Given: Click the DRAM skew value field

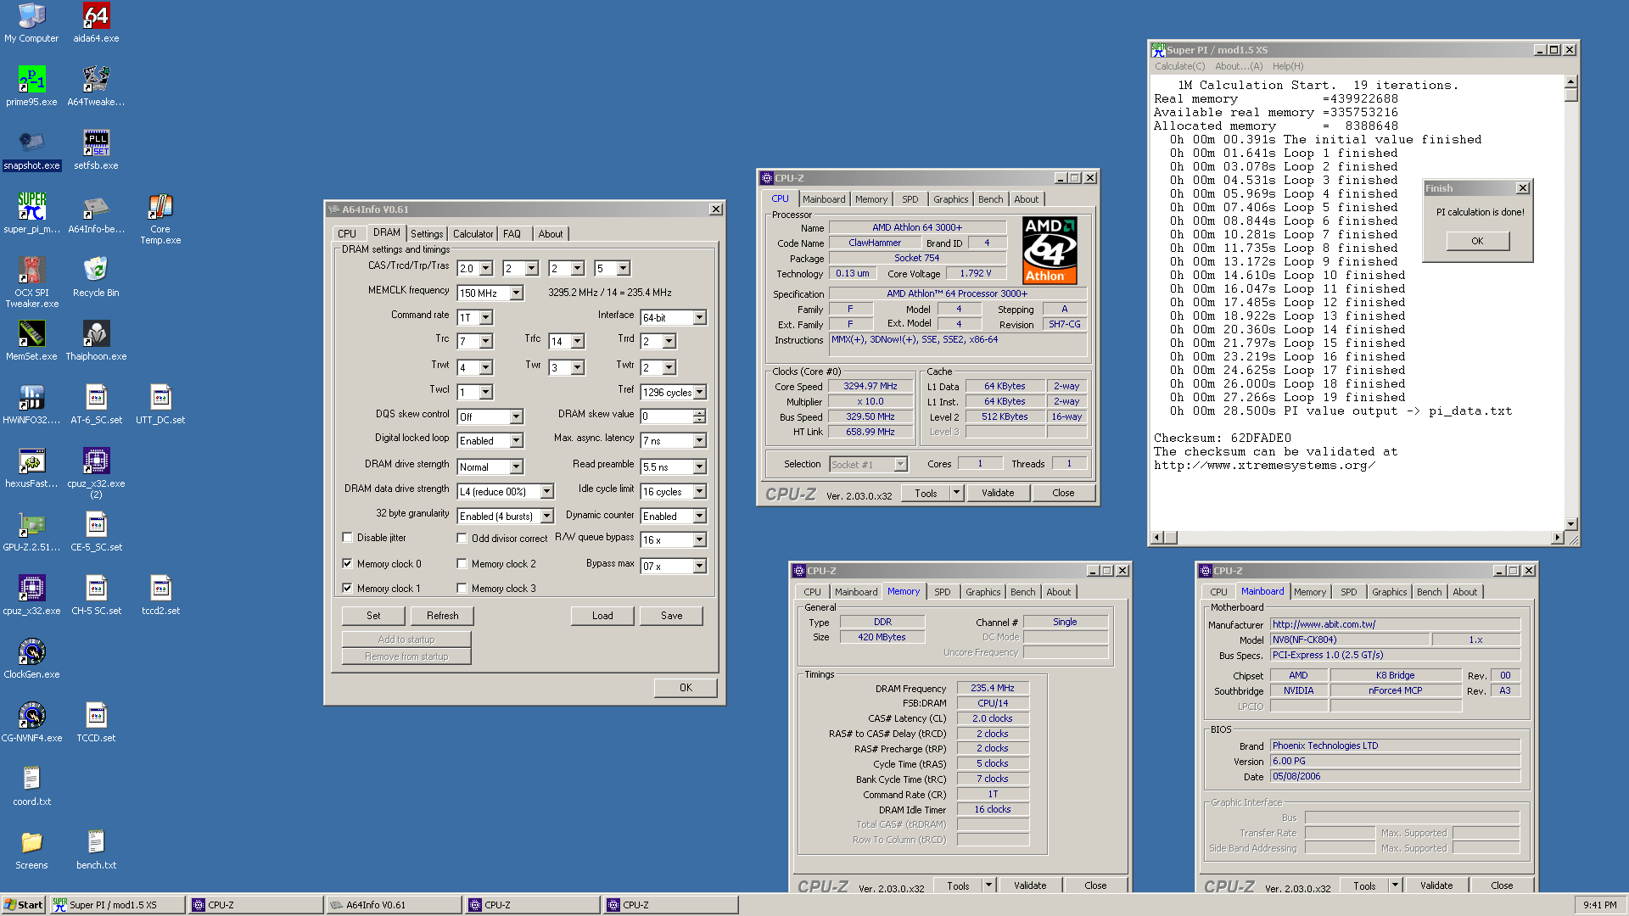Looking at the screenshot, I should point(666,416).
